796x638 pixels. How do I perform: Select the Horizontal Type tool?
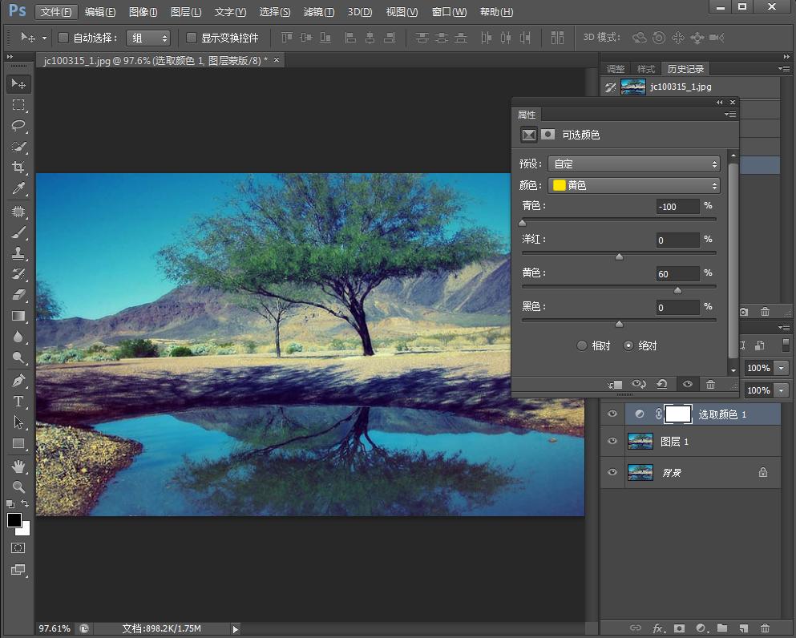pyautogui.click(x=18, y=401)
